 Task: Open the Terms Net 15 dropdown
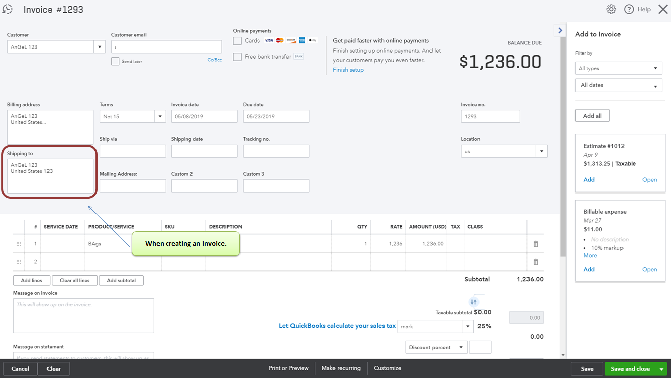[160, 116]
